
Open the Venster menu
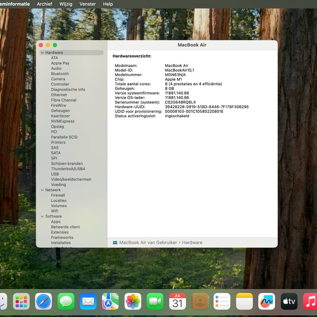[x=88, y=4]
